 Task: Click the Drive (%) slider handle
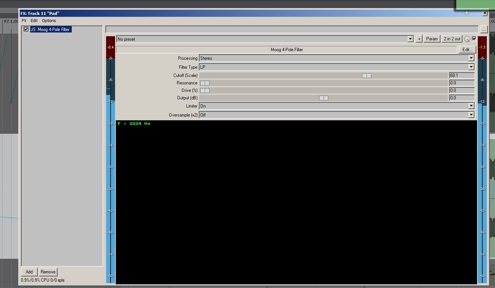(205, 90)
